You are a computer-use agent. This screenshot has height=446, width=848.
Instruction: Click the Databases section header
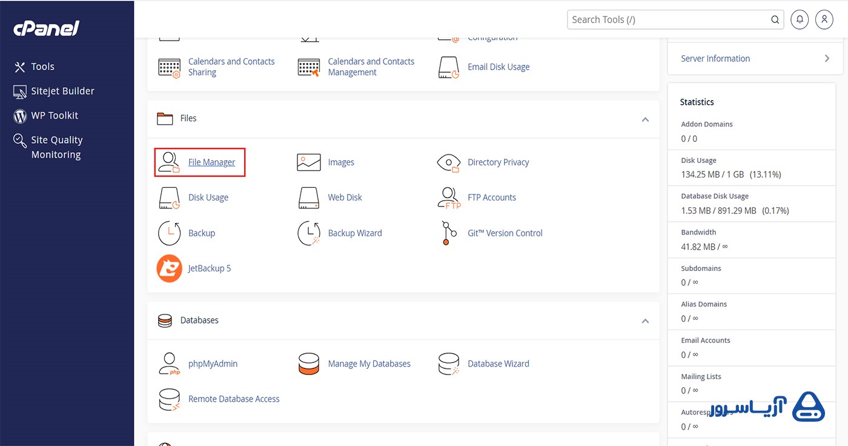tap(403, 321)
